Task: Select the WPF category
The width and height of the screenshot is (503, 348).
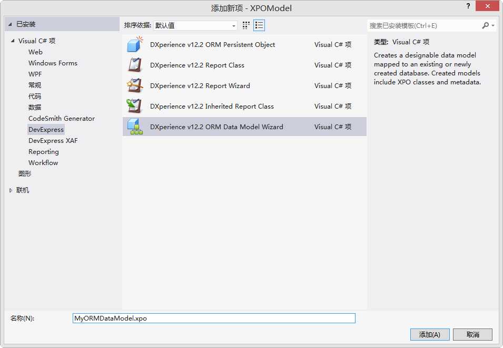Action: [x=35, y=74]
